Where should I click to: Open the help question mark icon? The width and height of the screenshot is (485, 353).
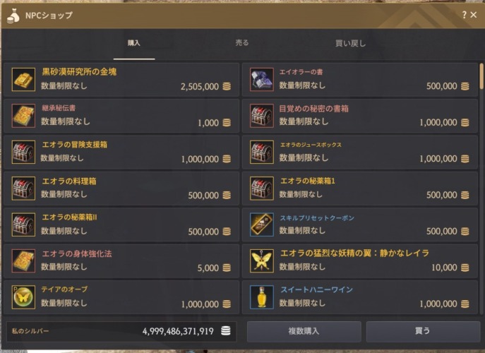(465, 15)
